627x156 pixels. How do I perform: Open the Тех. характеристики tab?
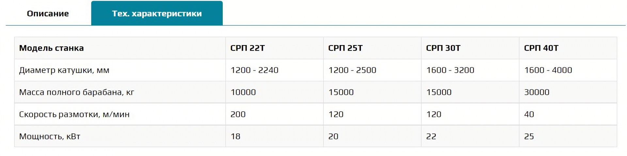(x=157, y=13)
